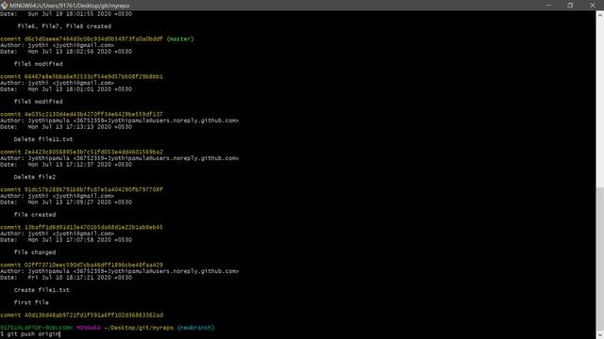Click commit hash starting 4e035c21

(93, 114)
